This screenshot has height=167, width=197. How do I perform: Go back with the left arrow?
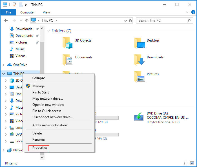(6, 20)
